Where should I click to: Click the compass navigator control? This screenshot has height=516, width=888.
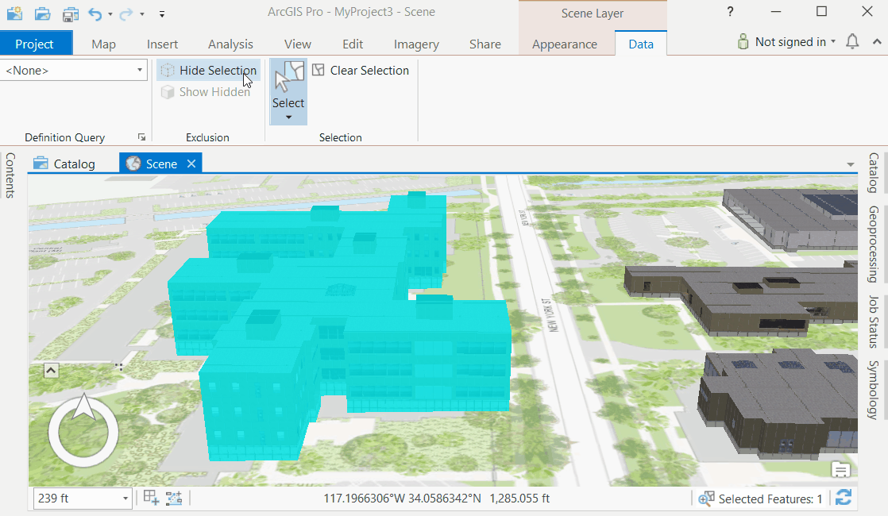pos(83,431)
